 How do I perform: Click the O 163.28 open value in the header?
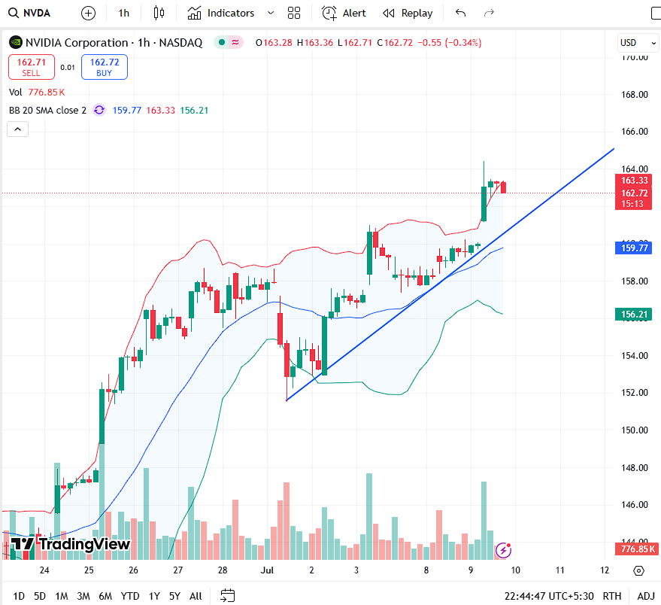[x=274, y=43]
